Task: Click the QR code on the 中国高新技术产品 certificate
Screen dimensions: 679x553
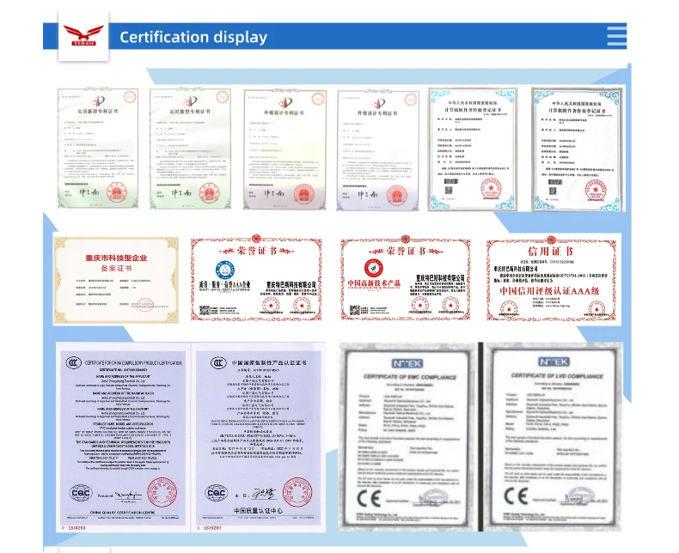Action: point(354,310)
